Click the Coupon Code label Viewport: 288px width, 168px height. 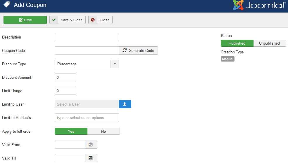[13, 50]
